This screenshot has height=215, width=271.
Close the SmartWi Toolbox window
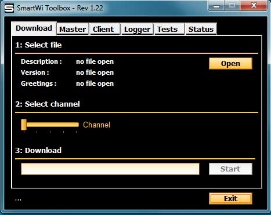[x=254, y=6]
